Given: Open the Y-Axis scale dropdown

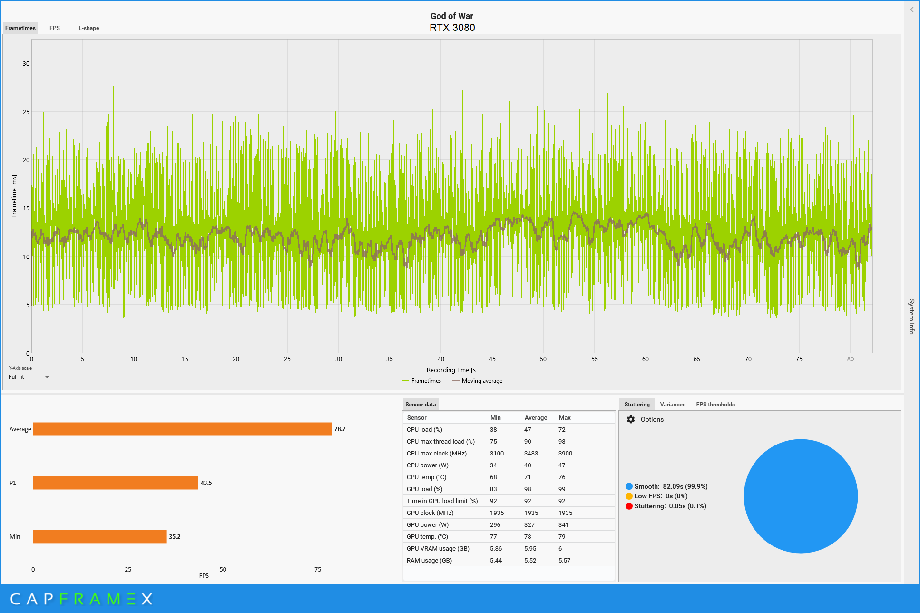Looking at the screenshot, I should [29, 377].
